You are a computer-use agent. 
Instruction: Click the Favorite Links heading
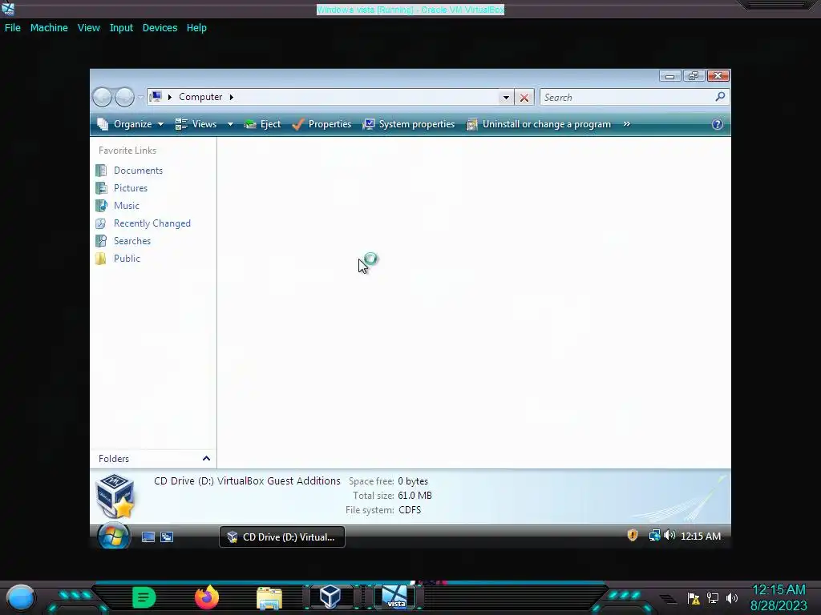click(x=127, y=151)
